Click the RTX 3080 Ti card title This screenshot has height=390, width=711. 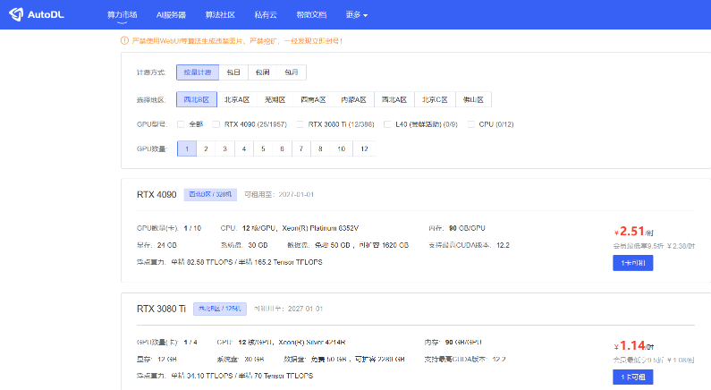[x=161, y=309]
